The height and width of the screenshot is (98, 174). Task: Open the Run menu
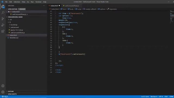pos(32,2)
